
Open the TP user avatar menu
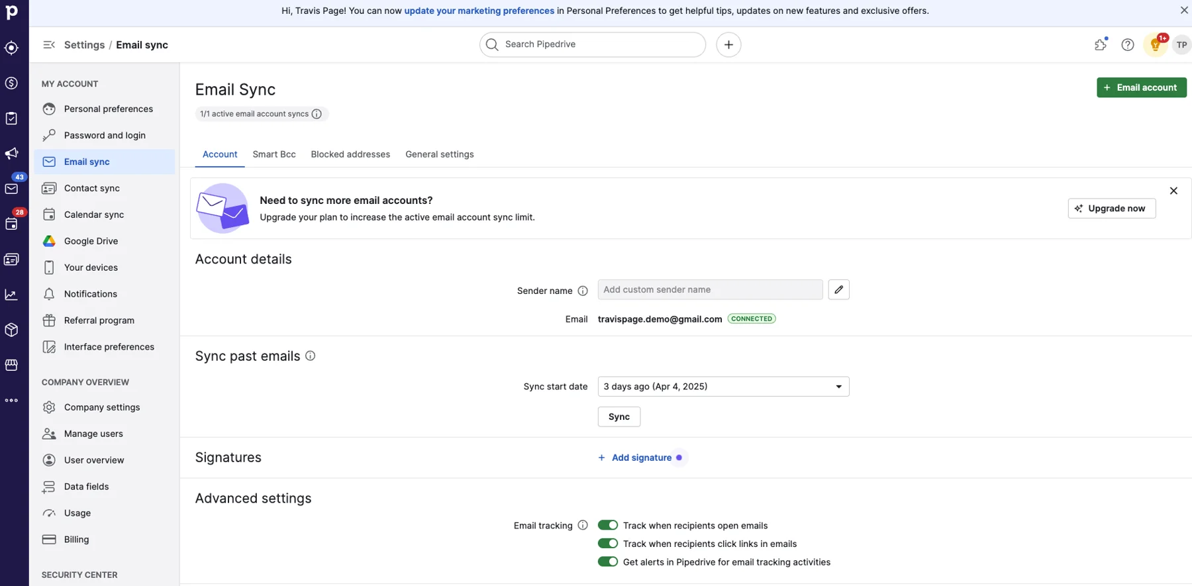tap(1182, 45)
